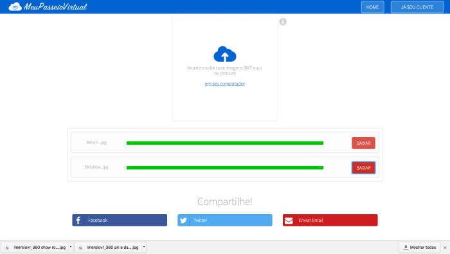Click the MeuPasseioVirtual cloud logo
Image resolution: width=450 pixels, height=254 pixels.
[x=15, y=6]
